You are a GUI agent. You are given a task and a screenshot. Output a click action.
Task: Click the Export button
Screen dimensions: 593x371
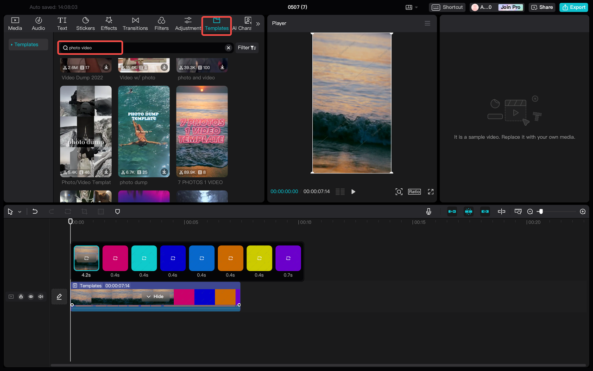(x=574, y=7)
